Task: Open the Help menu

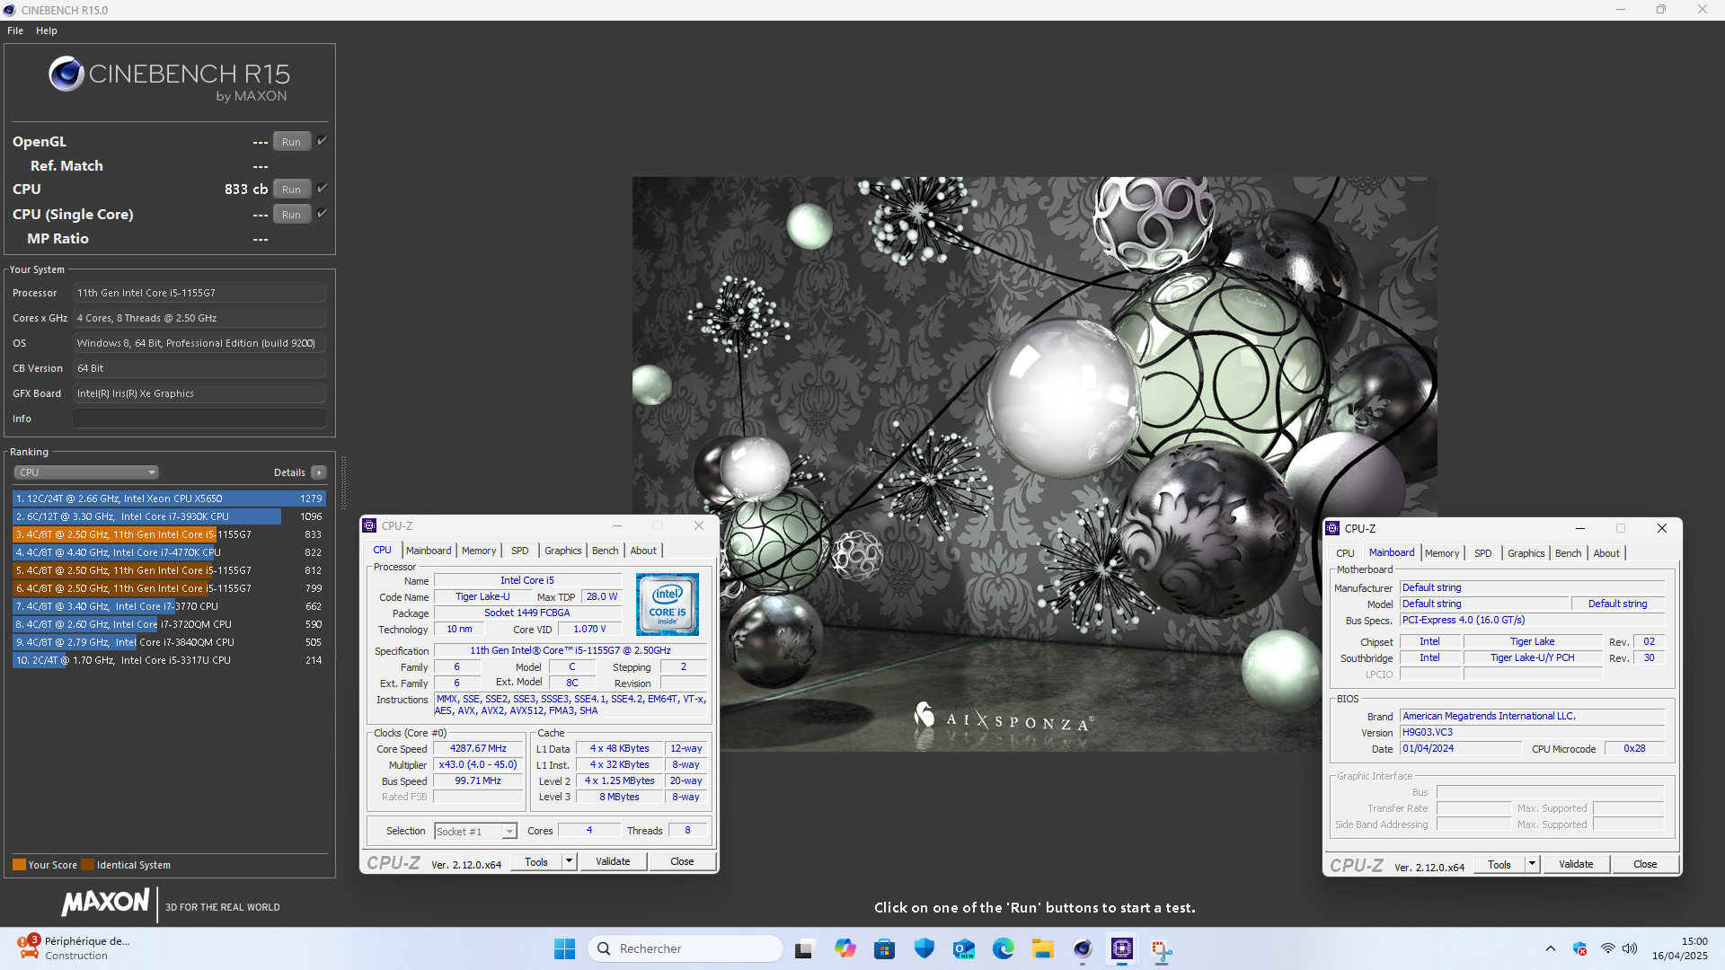Action: pyautogui.click(x=47, y=31)
